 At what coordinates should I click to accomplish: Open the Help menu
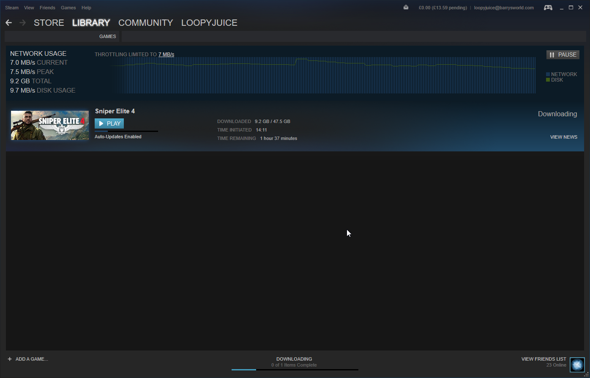click(86, 8)
